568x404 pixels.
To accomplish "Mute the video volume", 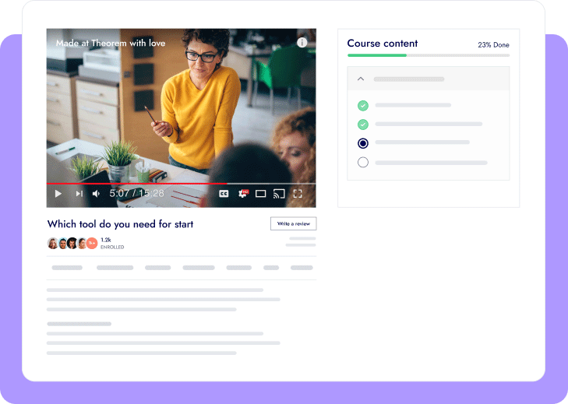I will (x=96, y=194).
